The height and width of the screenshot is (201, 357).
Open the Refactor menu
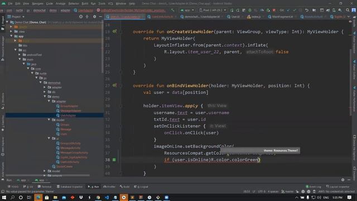(74, 3)
